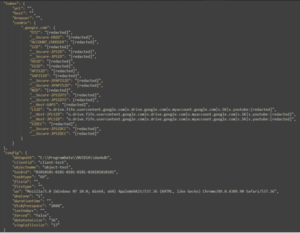Click the "LSID" value string
This screenshot has height=233, width=300.
(161, 110)
